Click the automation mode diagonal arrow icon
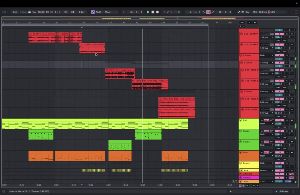This screenshot has height=195, width=300. point(249,22)
